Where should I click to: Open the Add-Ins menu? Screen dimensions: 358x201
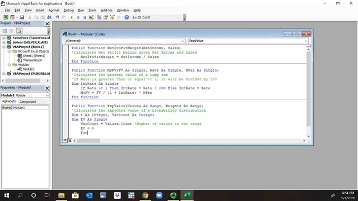coord(107,10)
